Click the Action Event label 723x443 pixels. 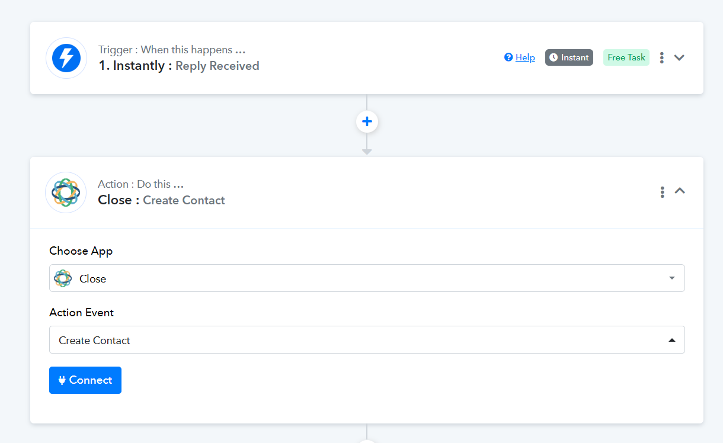(82, 313)
